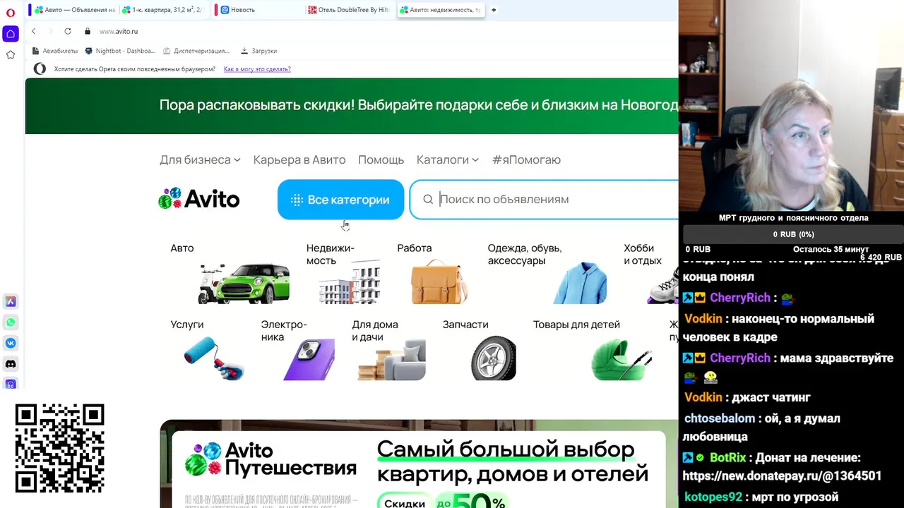Image resolution: width=904 pixels, height=508 pixels.
Task: Click 'Как я могу это сделать?' link
Action: click(257, 69)
